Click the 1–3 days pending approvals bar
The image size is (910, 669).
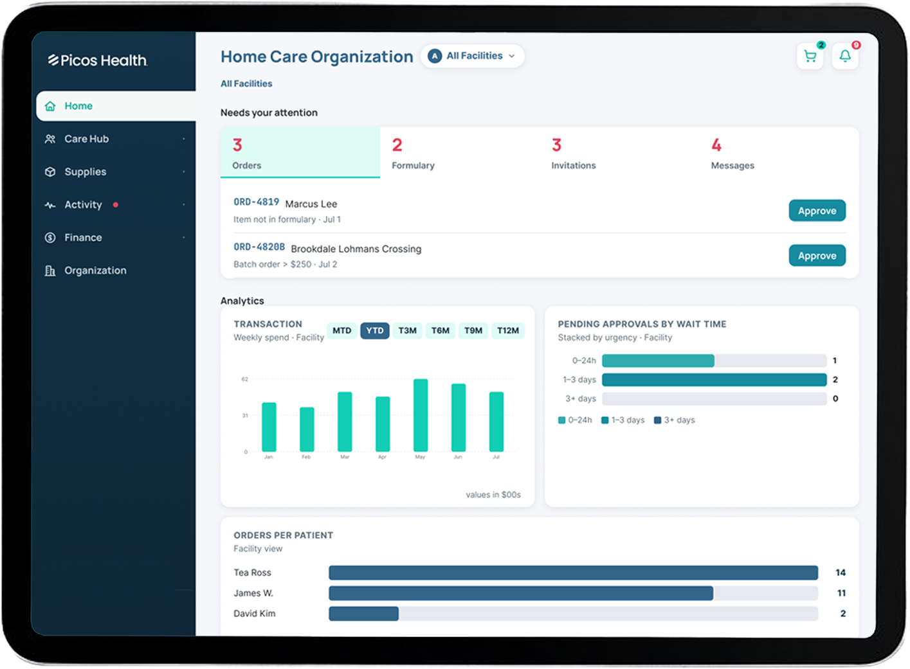(714, 380)
